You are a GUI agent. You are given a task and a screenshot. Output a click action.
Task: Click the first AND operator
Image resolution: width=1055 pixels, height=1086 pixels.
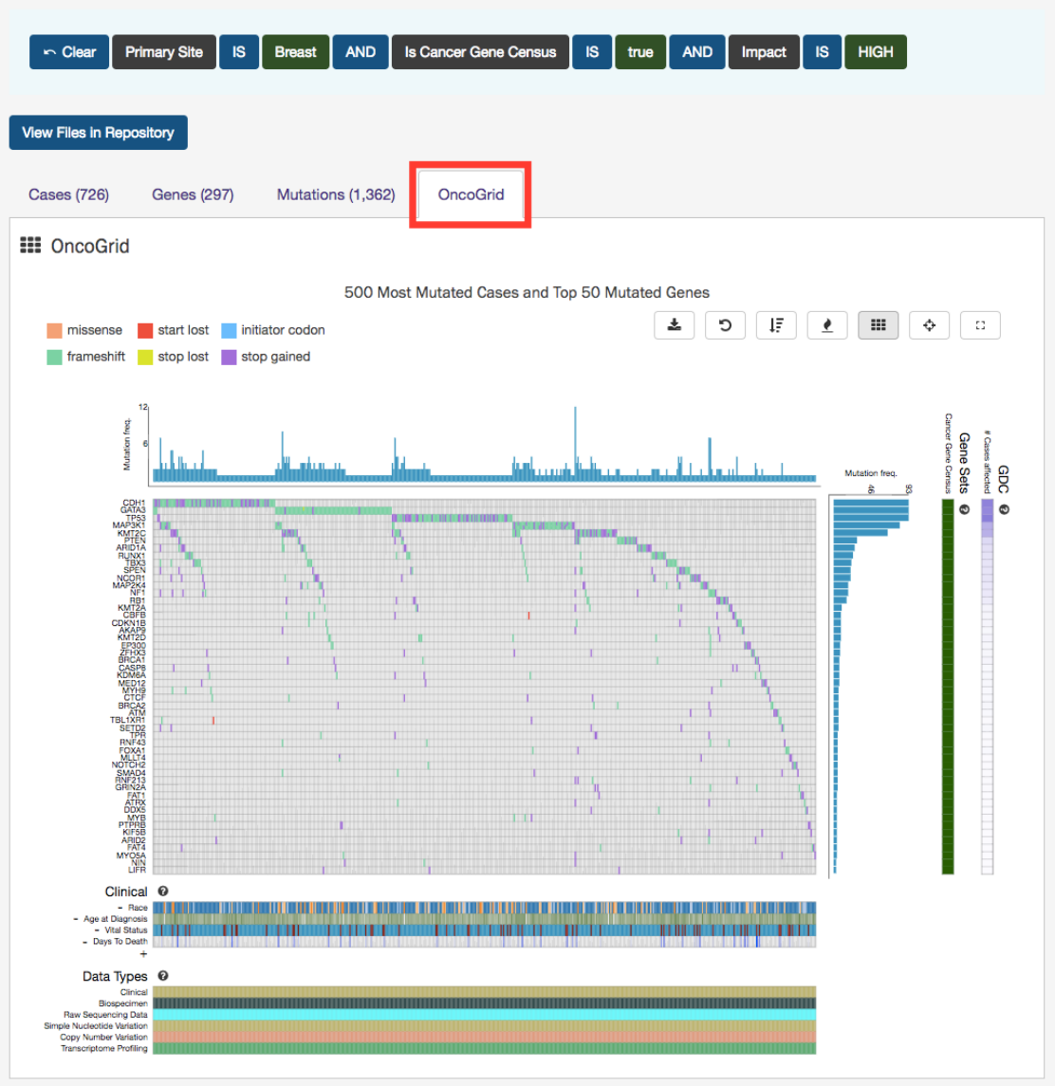(361, 52)
